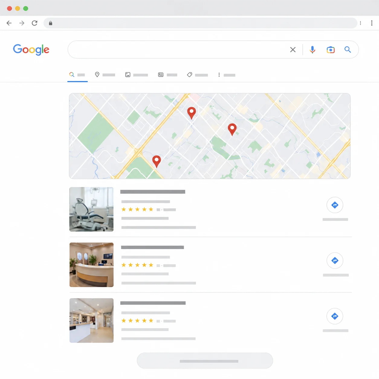Open the reception desk listing photo
This screenshot has height=379, width=379.
coord(92,265)
